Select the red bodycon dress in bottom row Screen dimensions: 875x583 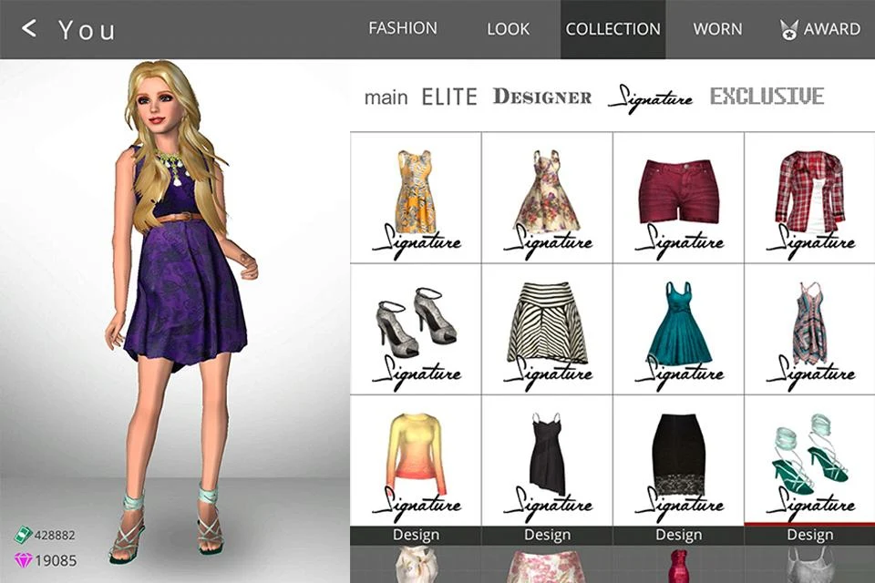[x=678, y=566]
